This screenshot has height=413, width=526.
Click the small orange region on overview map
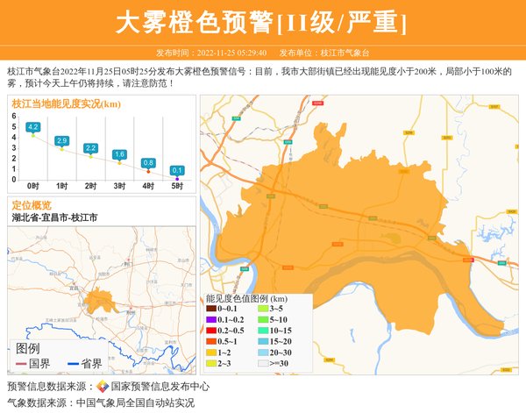click(x=104, y=296)
